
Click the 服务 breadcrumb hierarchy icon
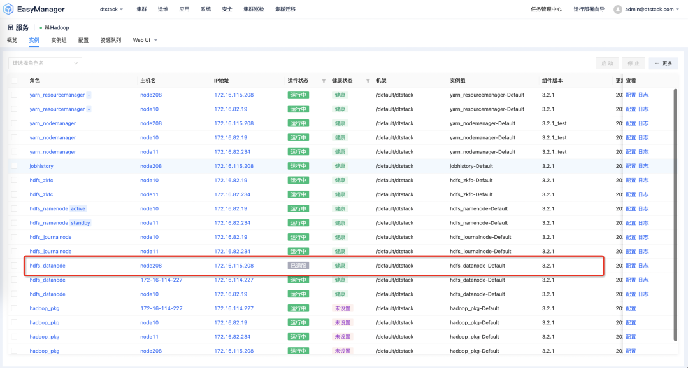pyautogui.click(x=10, y=28)
